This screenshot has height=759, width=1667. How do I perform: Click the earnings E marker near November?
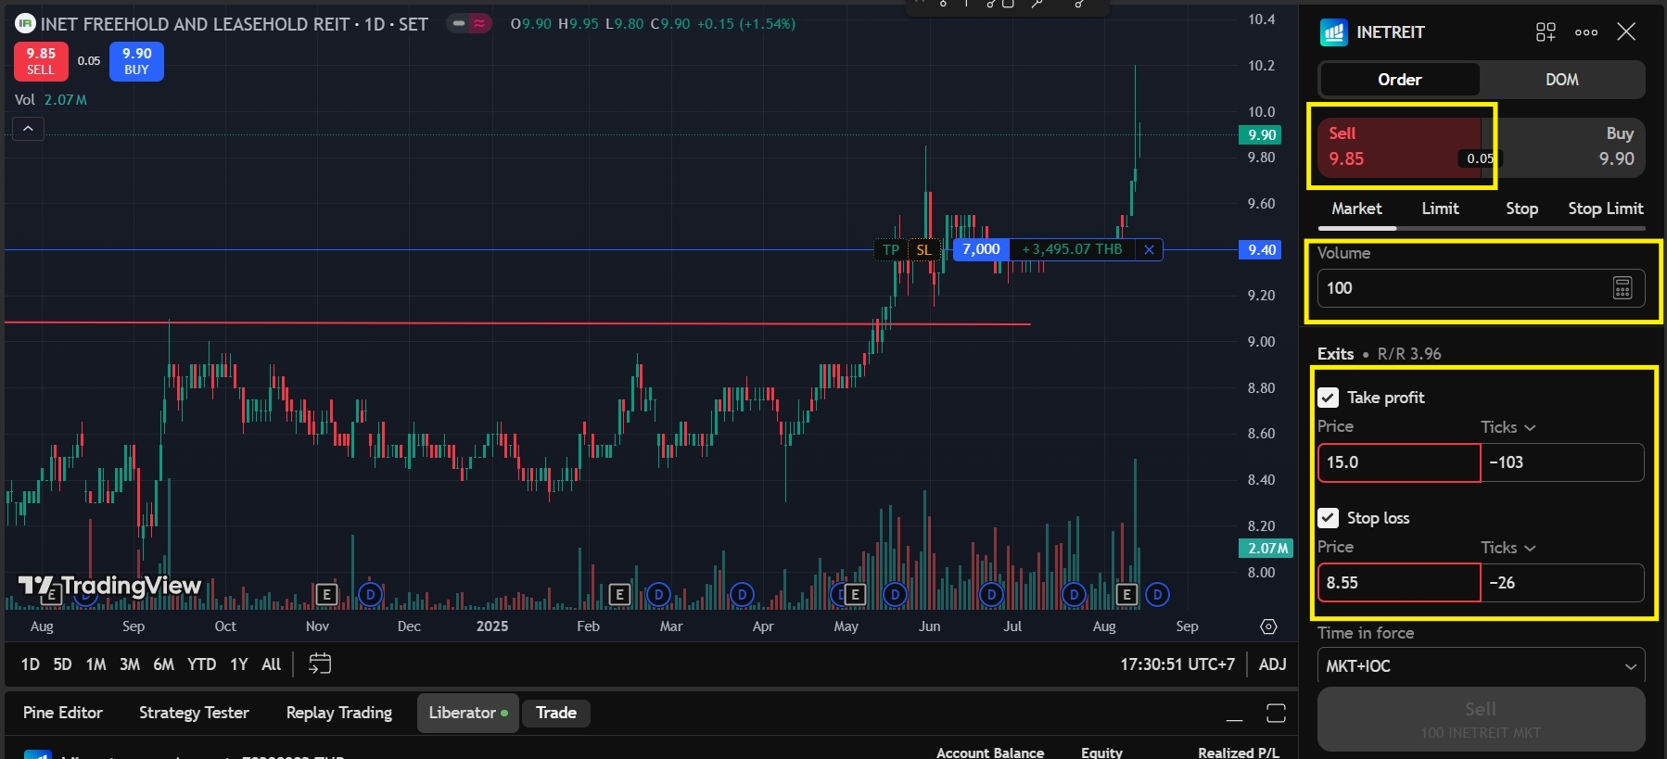point(326,594)
